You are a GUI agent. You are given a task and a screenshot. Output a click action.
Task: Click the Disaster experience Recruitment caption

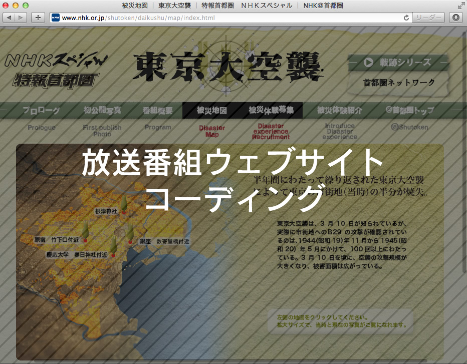271,131
